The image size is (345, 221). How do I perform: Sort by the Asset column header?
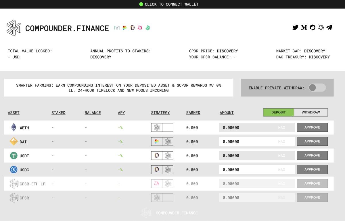click(x=14, y=113)
